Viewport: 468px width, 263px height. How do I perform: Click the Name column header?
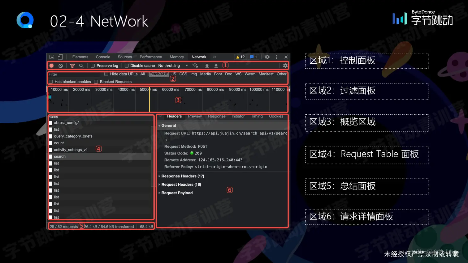53,117
